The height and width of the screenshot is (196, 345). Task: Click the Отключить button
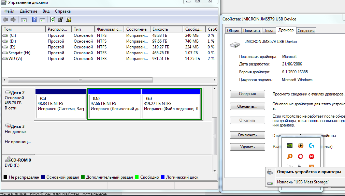point(247,135)
